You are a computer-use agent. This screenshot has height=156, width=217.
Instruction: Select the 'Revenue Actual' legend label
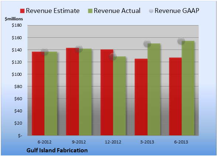coord(117,11)
